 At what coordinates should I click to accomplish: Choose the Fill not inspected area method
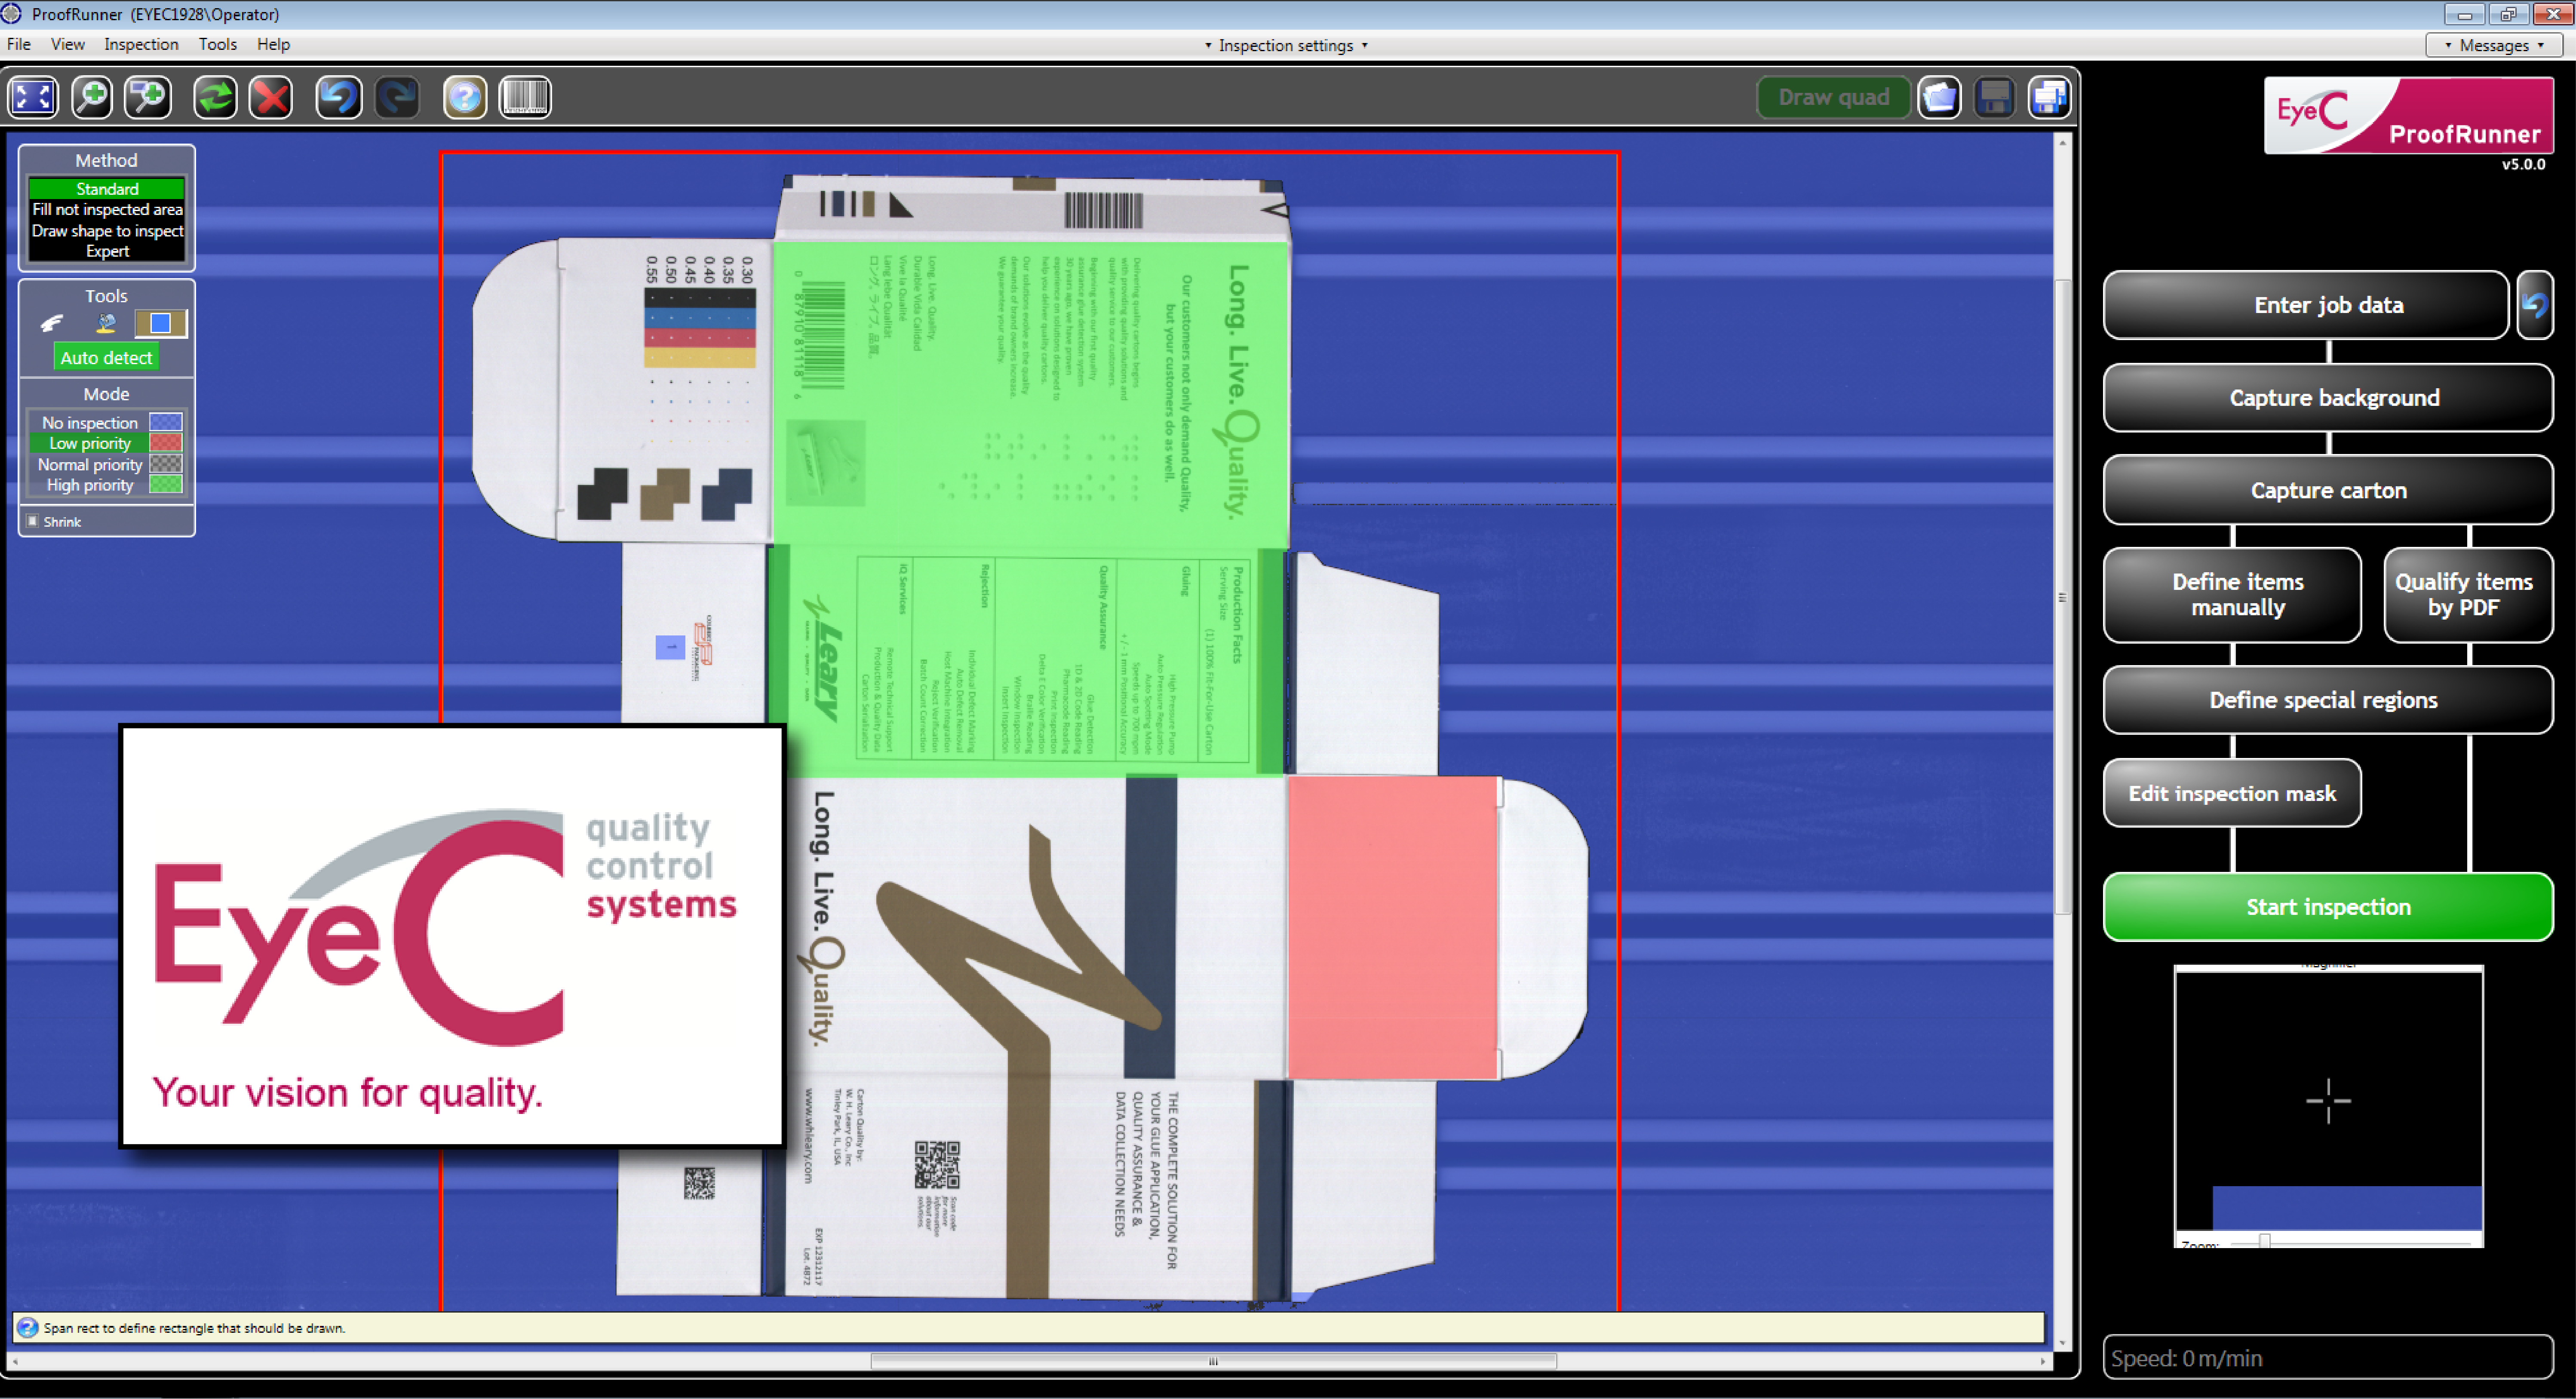107,209
